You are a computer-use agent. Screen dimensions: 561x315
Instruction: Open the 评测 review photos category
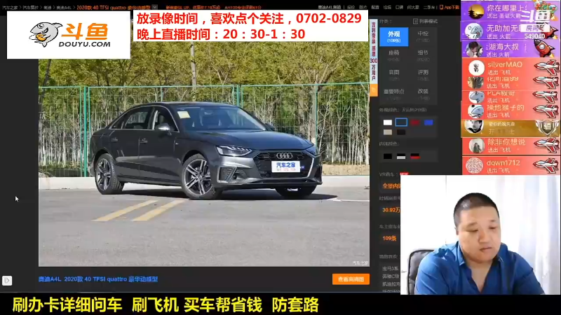click(x=423, y=75)
